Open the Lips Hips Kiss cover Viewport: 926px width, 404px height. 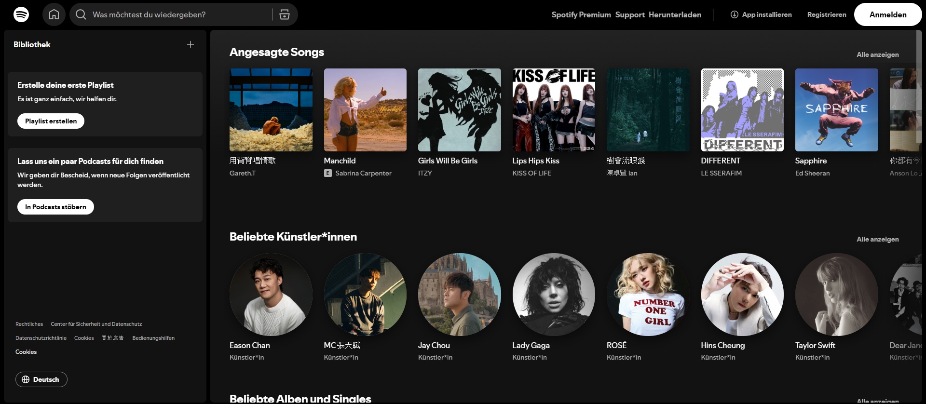click(554, 110)
